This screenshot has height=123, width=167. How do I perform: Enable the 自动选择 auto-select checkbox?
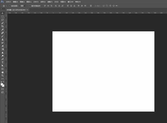(9, 6)
